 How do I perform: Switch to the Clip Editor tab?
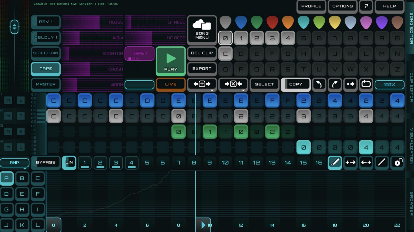[x=411, y=87]
